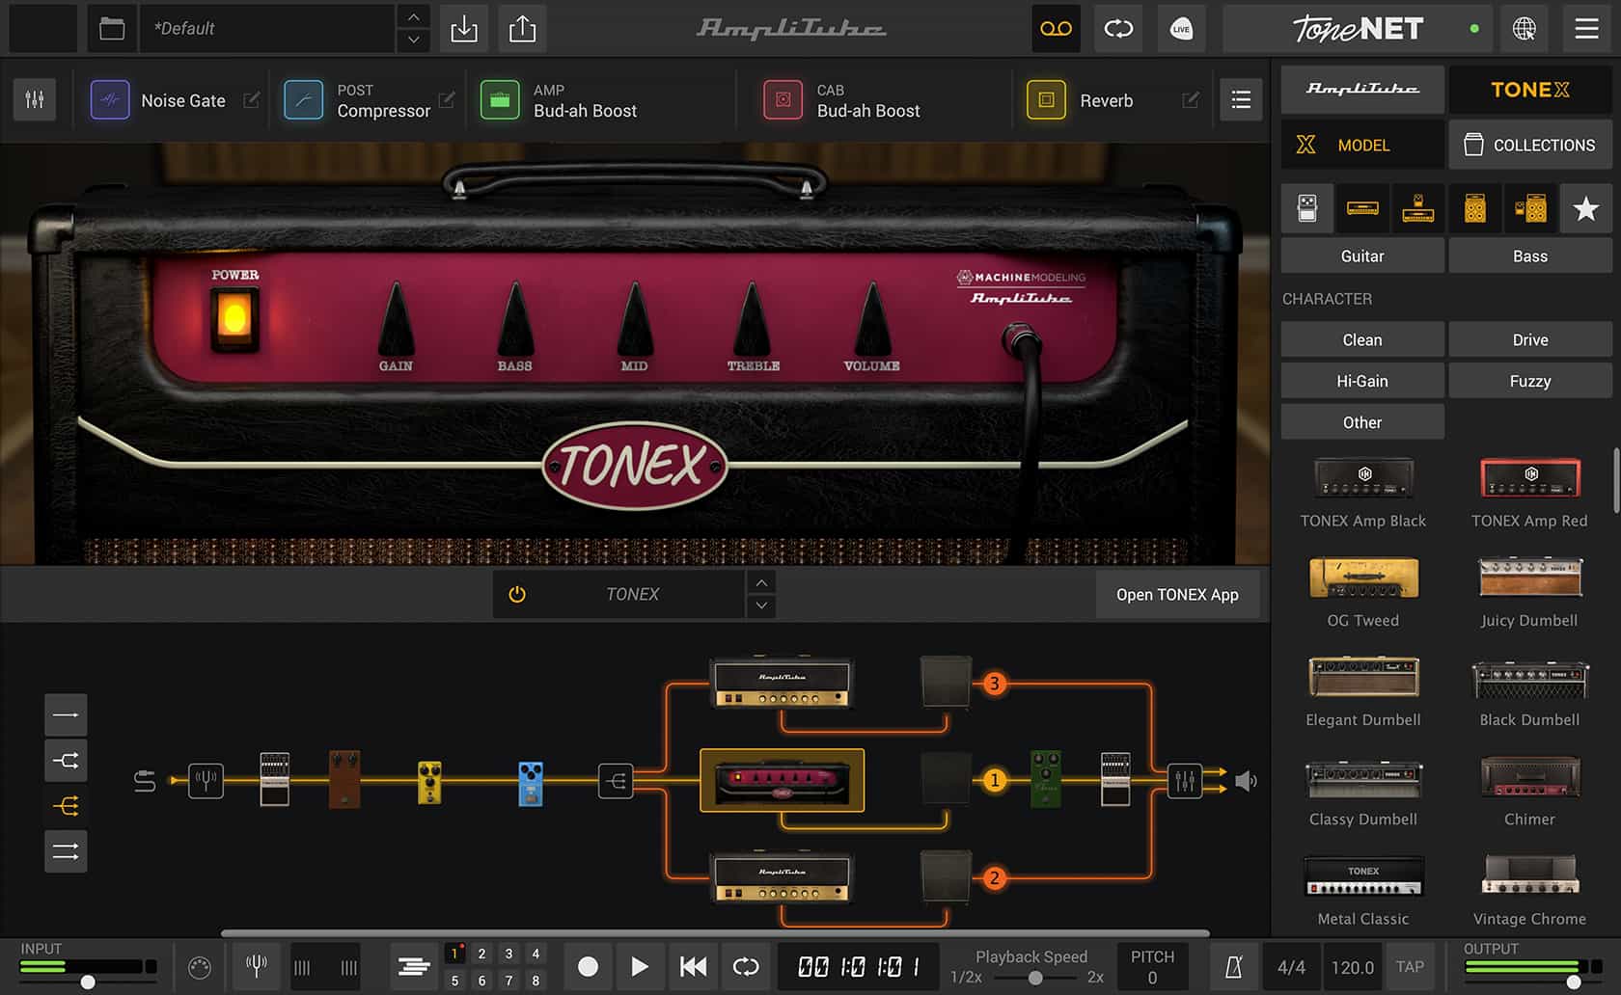Select the stompbox category icon in the TONEX panel

click(1306, 208)
